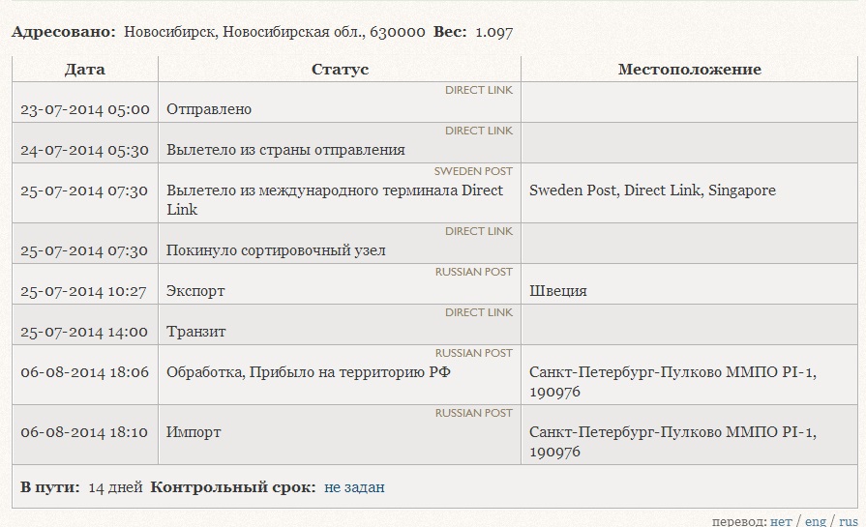The image size is (866, 527).
Task: Click the 'Транзит' status row
Action: (196, 332)
